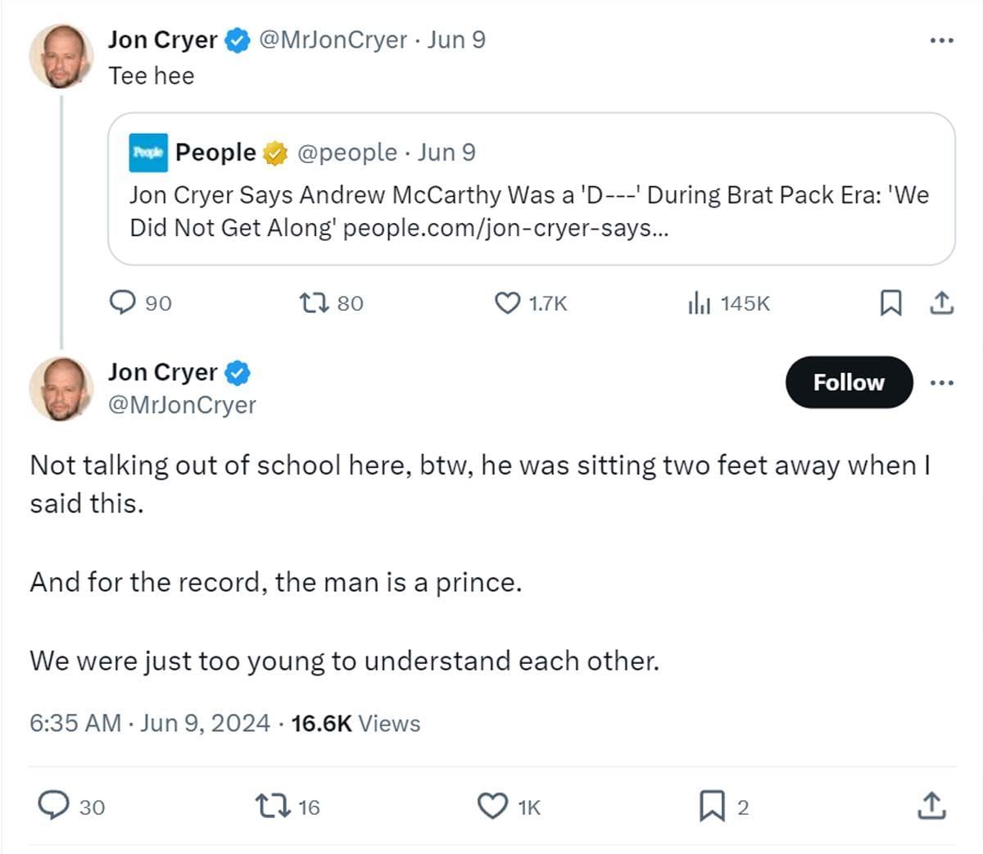Open the people.com article link
The height and width of the screenshot is (854, 983).
click(x=505, y=228)
